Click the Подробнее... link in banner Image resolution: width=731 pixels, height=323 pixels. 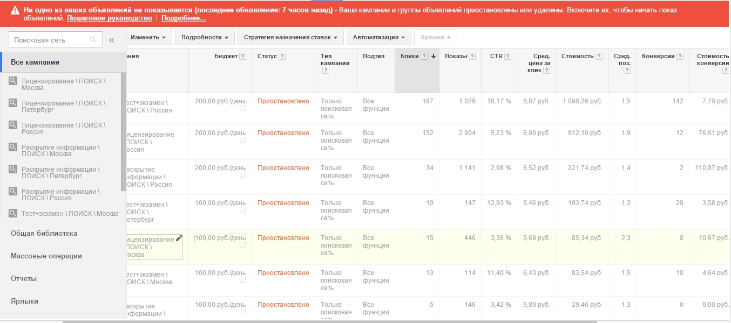pos(184,18)
